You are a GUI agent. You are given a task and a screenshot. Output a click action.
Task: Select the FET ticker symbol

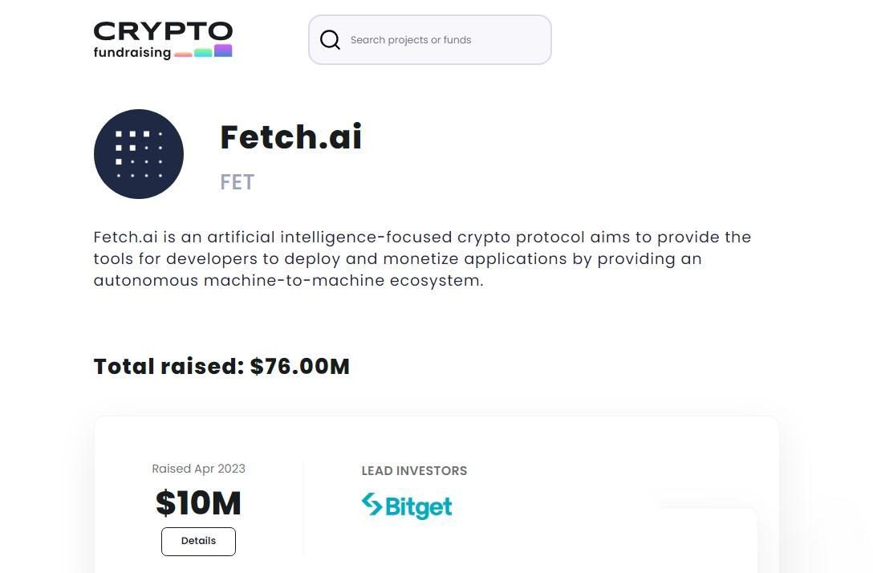click(237, 182)
